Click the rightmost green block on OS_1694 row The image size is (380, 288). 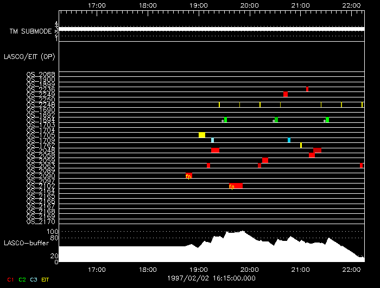(x=327, y=120)
